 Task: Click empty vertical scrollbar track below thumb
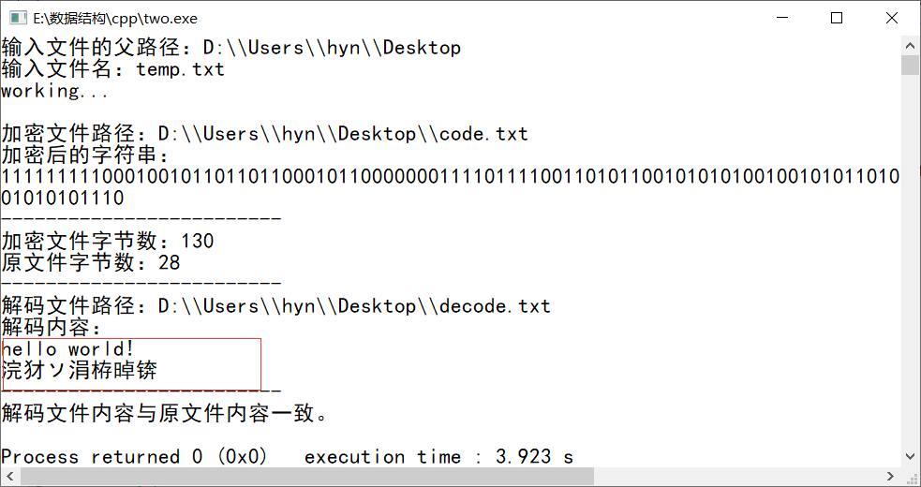tap(910, 281)
